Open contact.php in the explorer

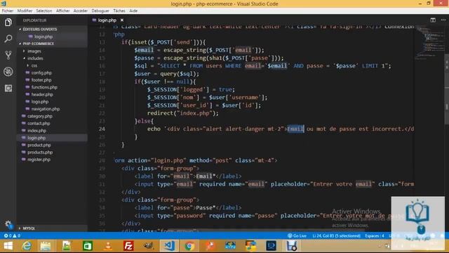click(x=39, y=124)
